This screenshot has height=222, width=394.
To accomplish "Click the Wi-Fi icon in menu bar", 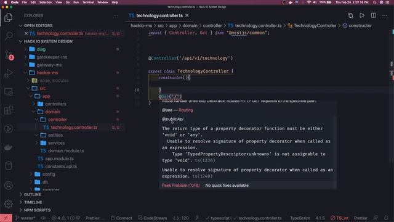I will [x=308, y=2].
